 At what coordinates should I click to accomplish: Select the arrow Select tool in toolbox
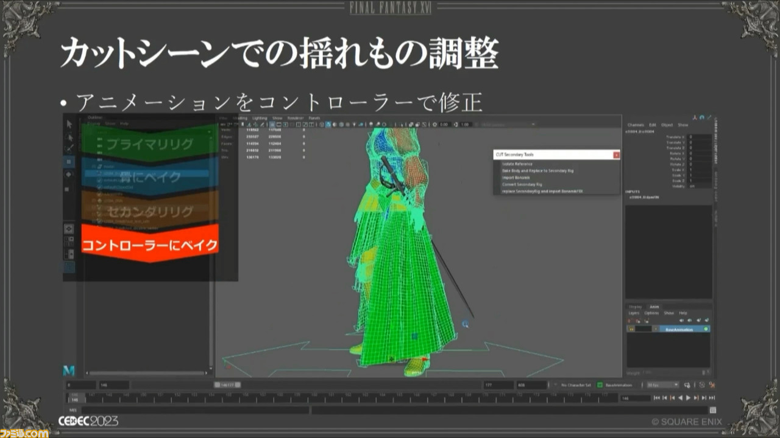point(69,123)
